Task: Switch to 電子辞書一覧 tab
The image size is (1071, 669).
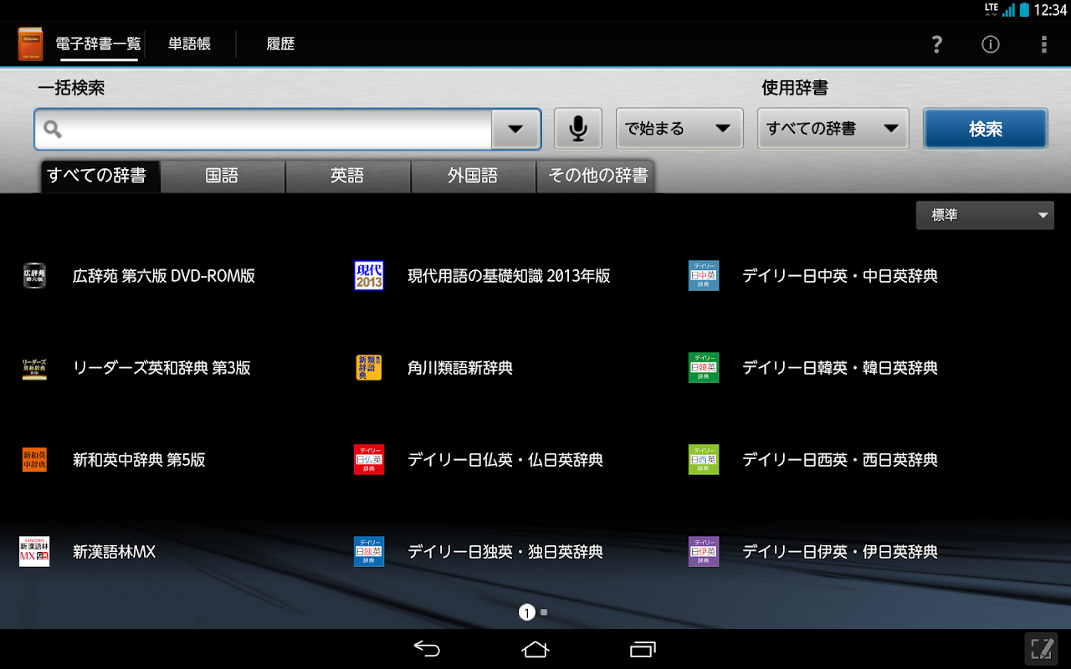Action: click(x=99, y=44)
